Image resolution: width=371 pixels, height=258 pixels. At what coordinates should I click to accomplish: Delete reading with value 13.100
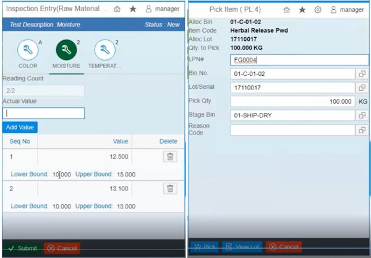pyautogui.click(x=170, y=188)
